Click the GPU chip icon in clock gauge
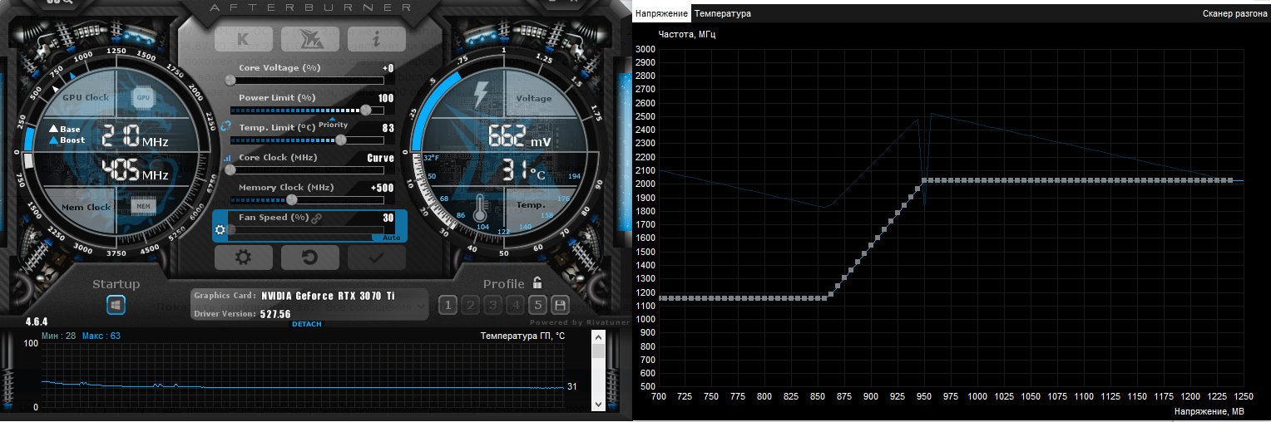Screen dimensions: 1271x422 [x=143, y=97]
